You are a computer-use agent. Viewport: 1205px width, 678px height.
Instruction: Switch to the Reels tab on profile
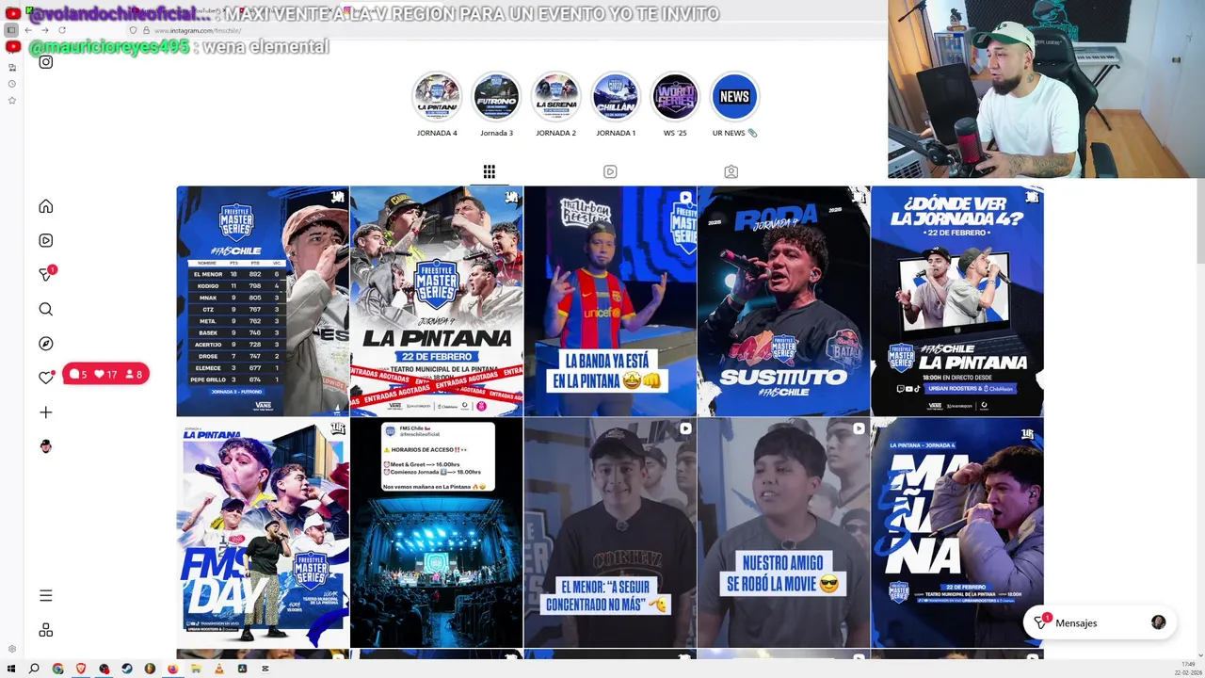click(x=610, y=171)
